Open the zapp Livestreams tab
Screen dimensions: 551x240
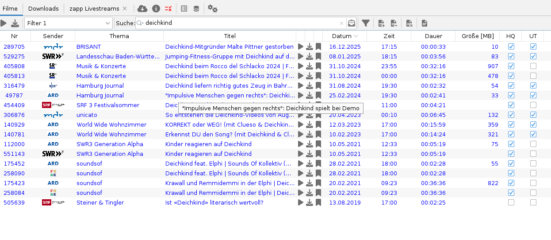click(x=94, y=8)
